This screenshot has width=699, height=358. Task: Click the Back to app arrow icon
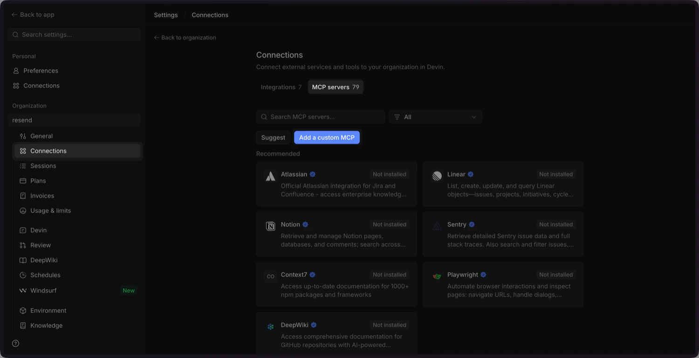pos(14,15)
